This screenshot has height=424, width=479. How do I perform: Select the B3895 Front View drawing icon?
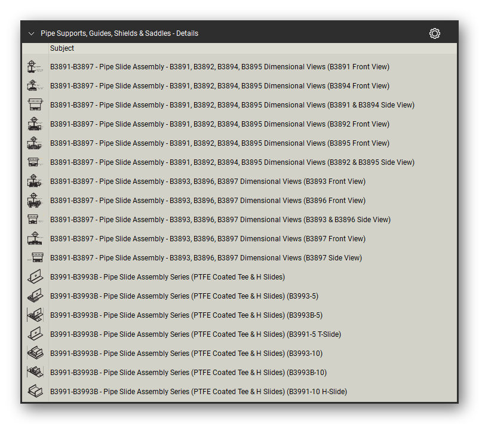pyautogui.click(x=35, y=143)
